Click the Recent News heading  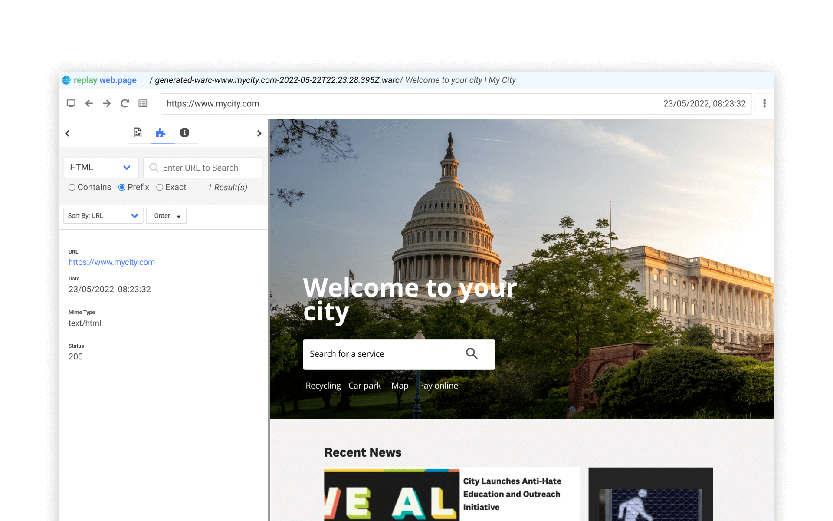363,452
